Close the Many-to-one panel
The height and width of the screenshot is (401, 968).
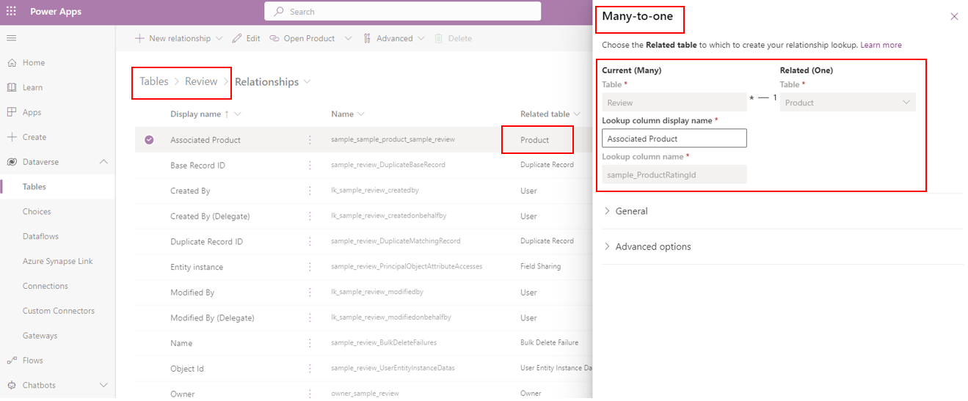[x=954, y=17]
